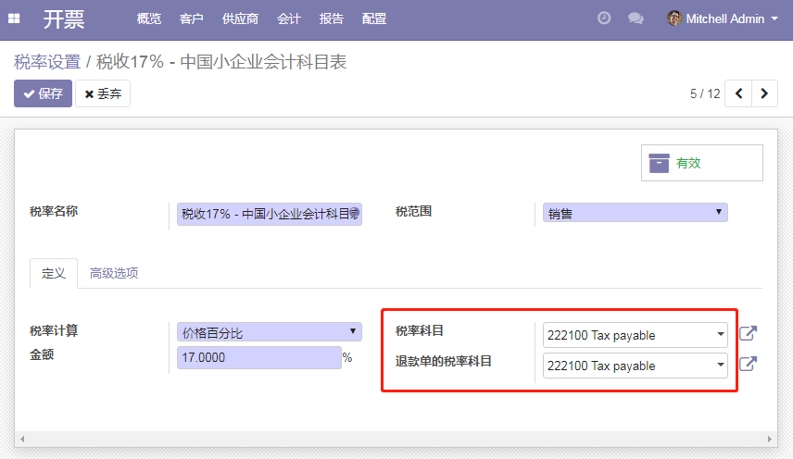Go to previous record arrow
This screenshot has width=793, height=459.
point(738,93)
